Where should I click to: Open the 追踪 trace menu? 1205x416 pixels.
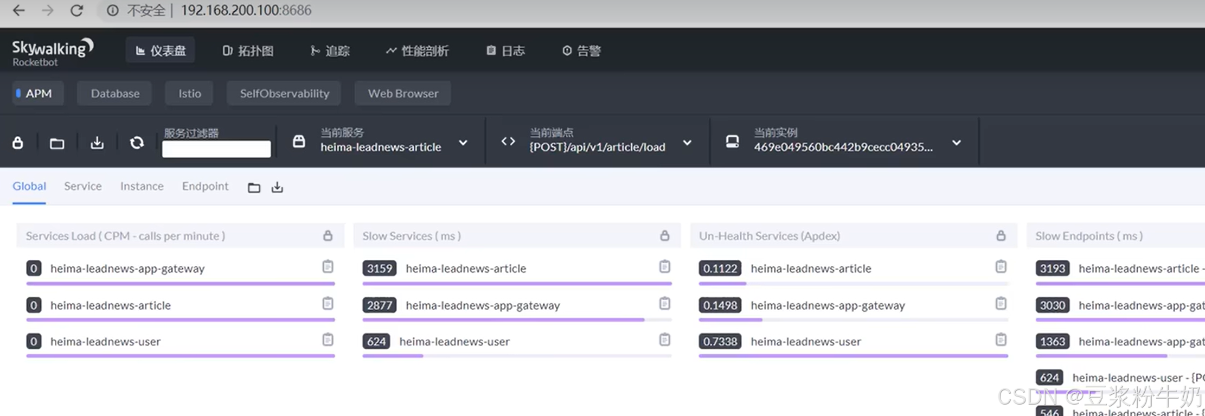(330, 50)
